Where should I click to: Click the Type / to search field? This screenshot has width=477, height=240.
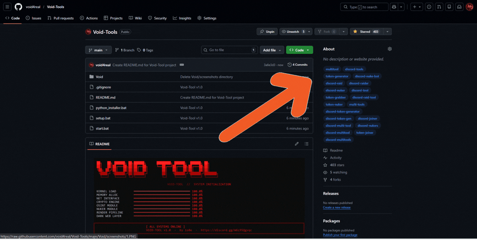364,7
